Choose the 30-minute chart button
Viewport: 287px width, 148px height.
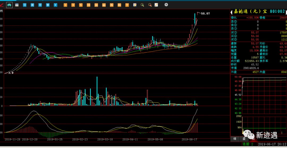click(96, 5)
